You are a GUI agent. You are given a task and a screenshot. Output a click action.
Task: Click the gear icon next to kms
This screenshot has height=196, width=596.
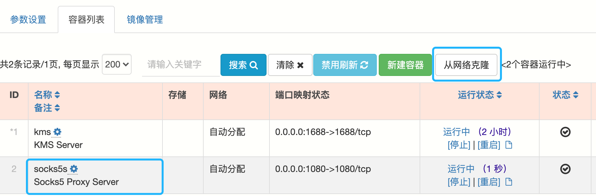(x=57, y=132)
